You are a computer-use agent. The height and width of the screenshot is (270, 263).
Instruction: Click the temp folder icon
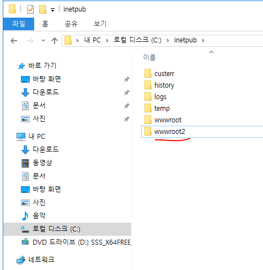coord(148,108)
